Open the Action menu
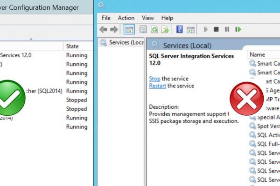This screenshot has height=186, width=280. click(126, 18)
